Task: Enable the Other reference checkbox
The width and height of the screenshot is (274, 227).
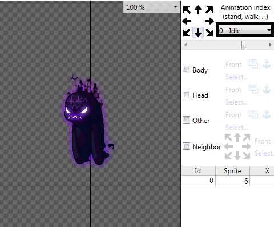Action: 186,120
